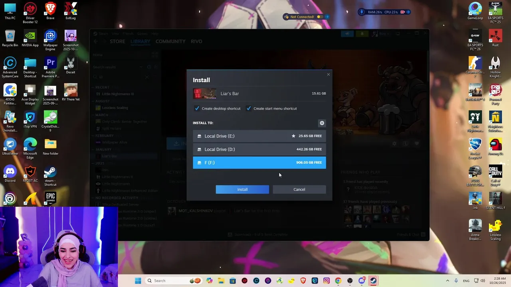Open Windows Start menu
The height and width of the screenshot is (287, 511).
pos(138,281)
